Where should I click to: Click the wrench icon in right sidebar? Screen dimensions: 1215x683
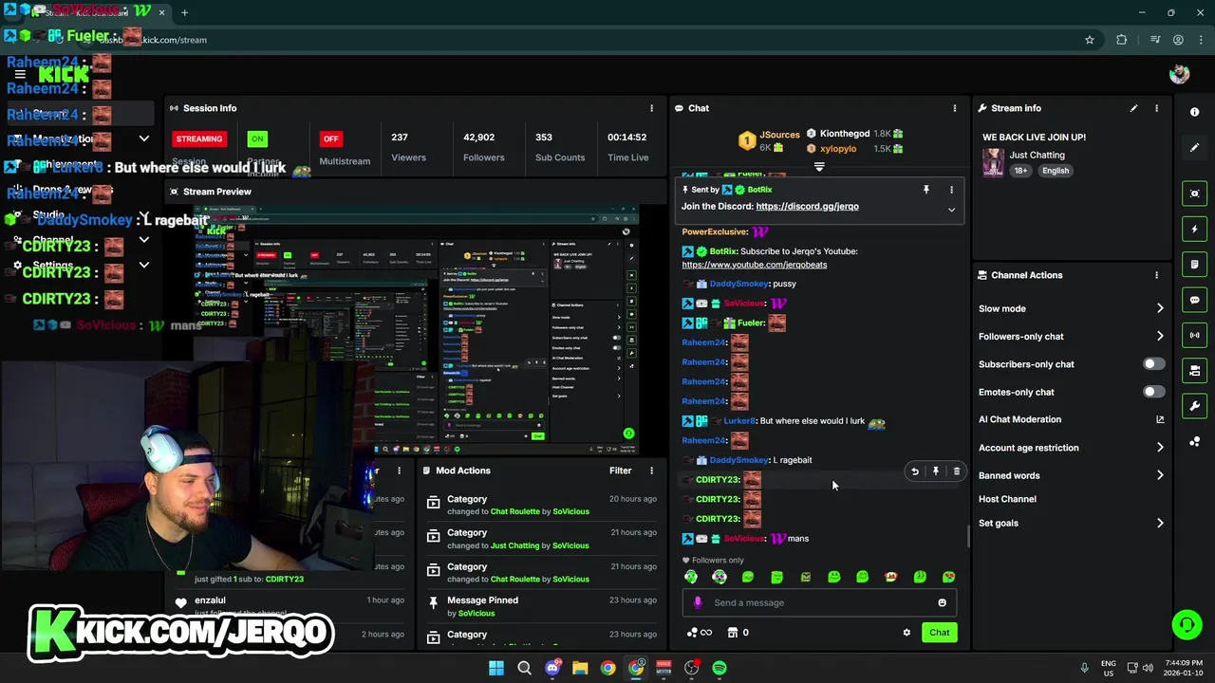point(1194,406)
